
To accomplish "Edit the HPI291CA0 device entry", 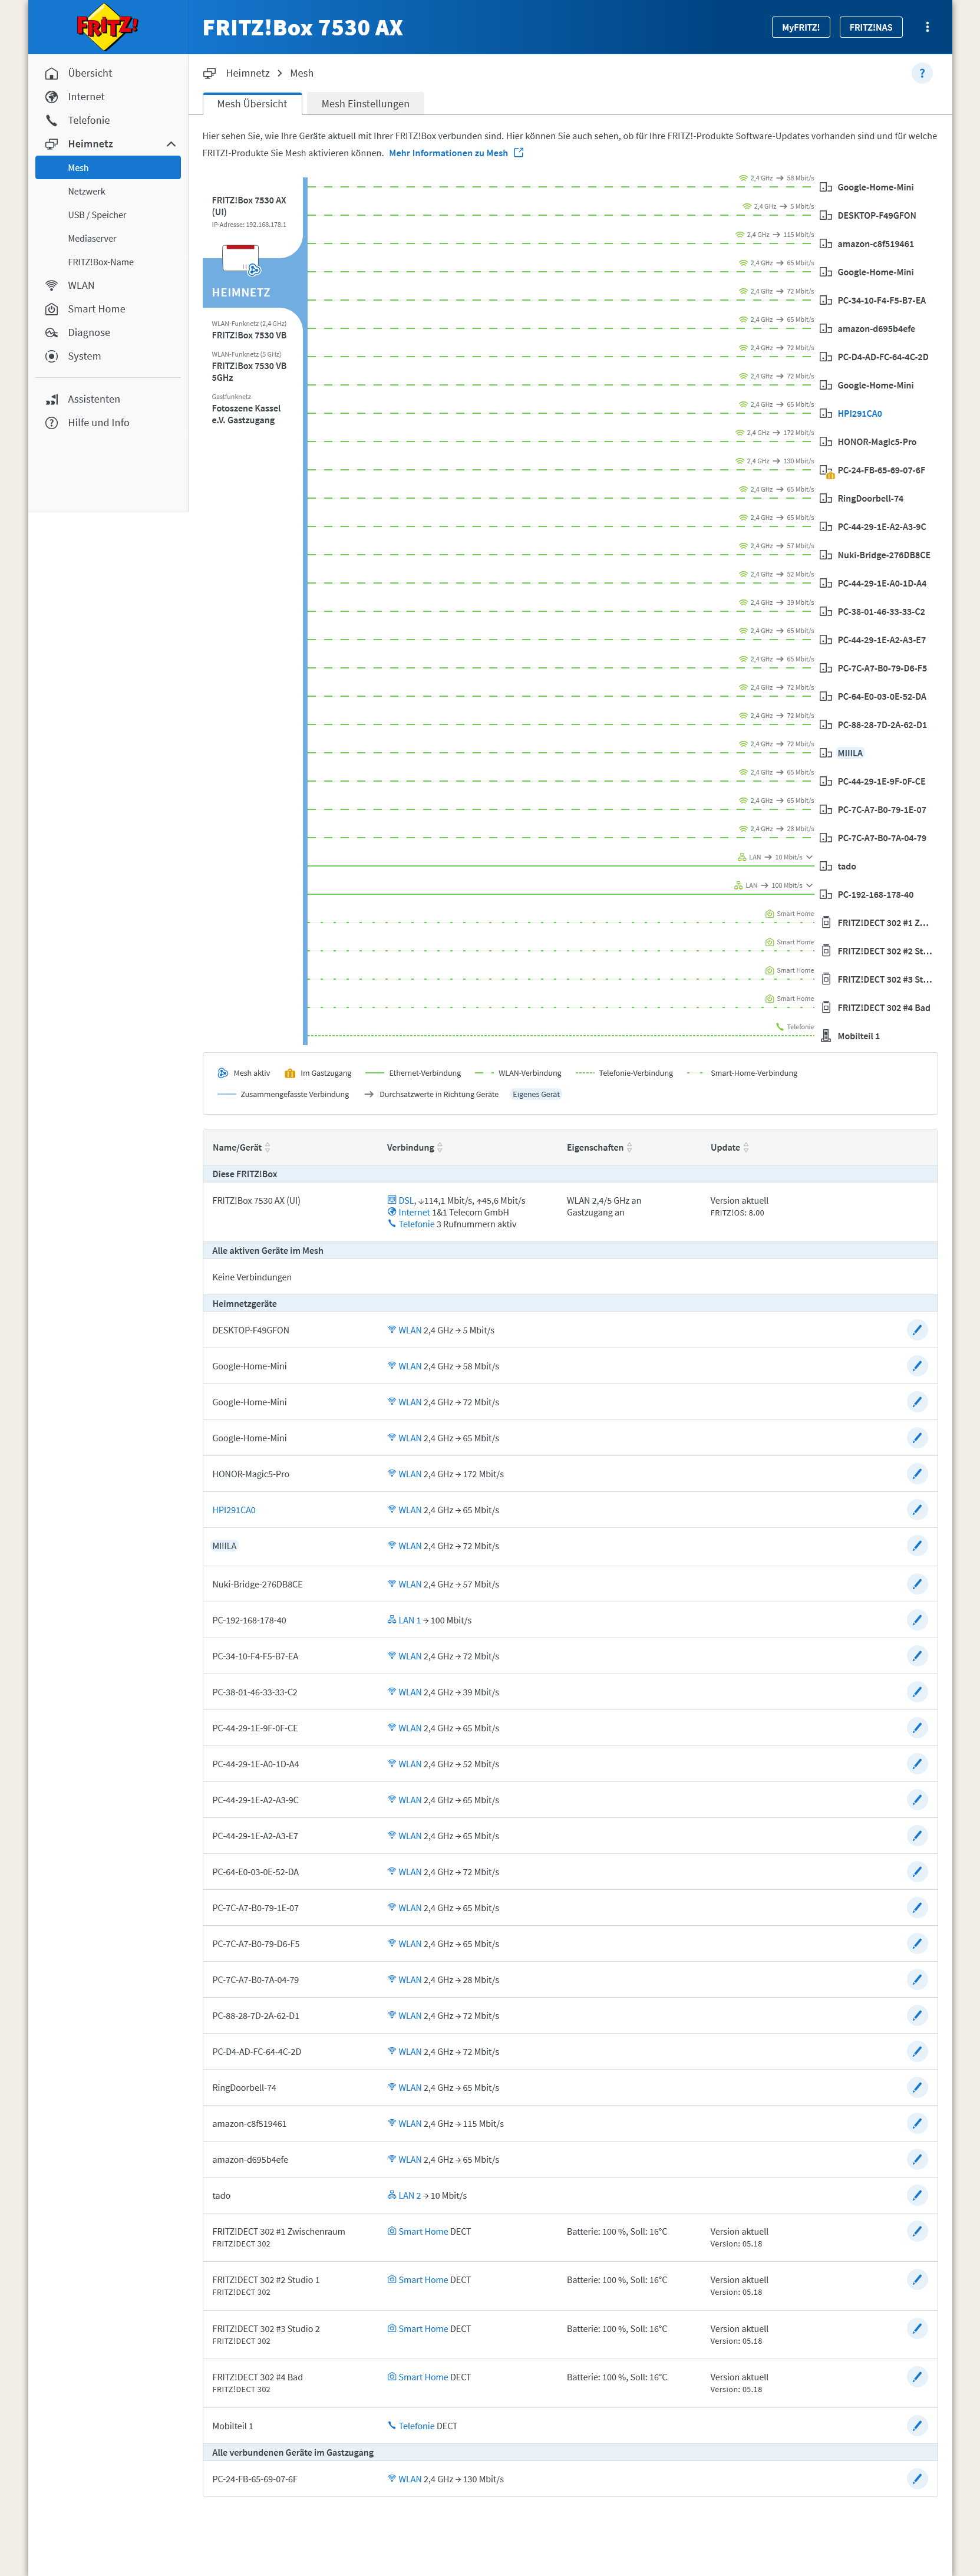I will point(917,1510).
